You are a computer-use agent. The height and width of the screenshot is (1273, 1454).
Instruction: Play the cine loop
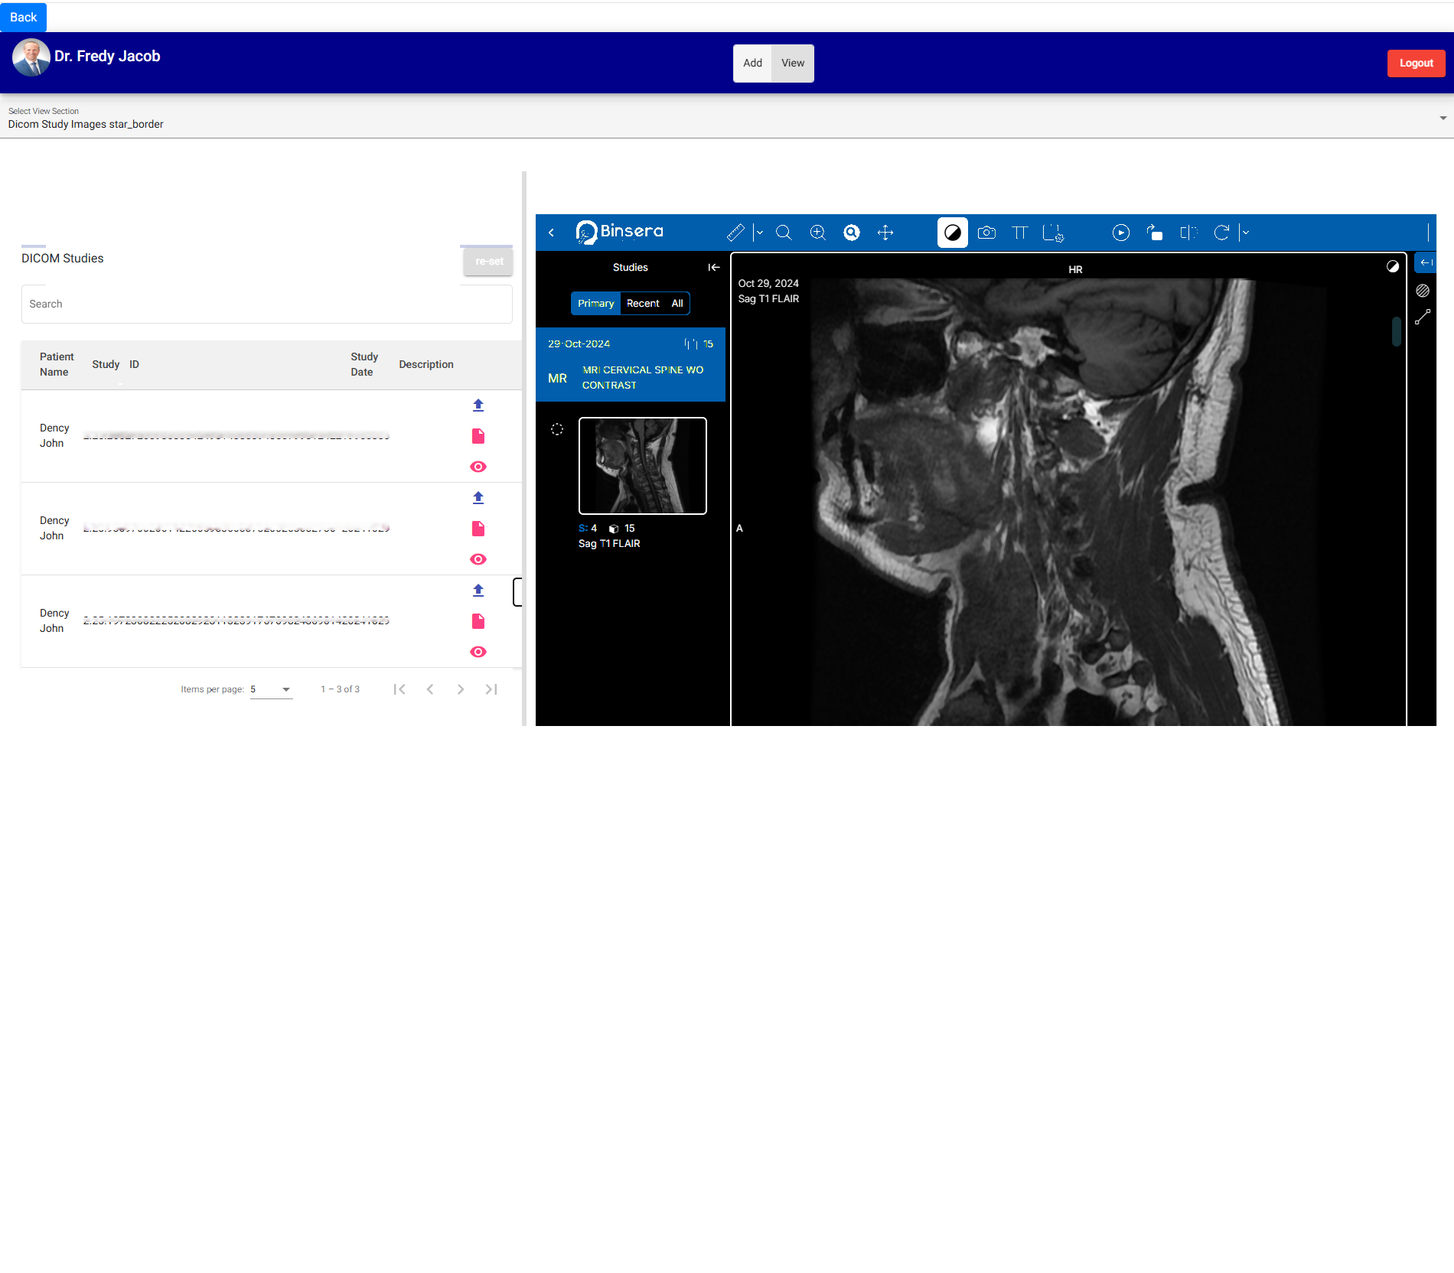coord(1121,233)
